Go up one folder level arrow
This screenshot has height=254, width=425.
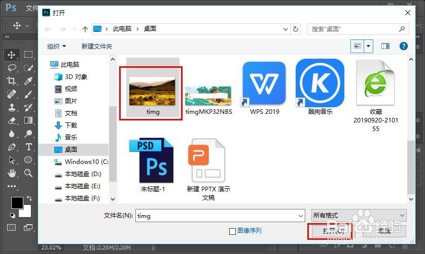coord(85,29)
